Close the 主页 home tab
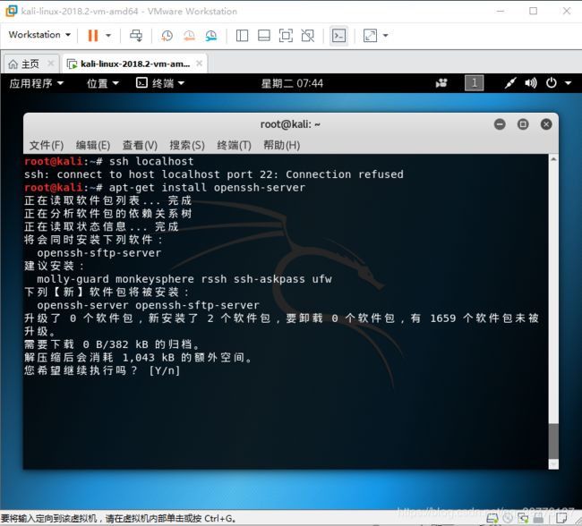 point(51,64)
